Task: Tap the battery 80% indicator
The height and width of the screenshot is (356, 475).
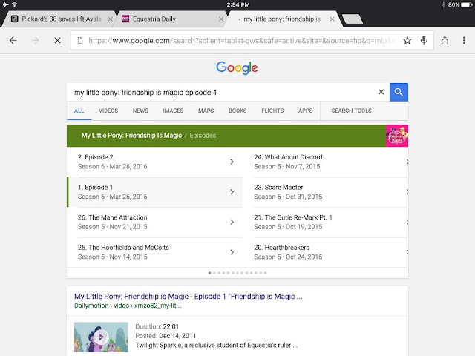Action: tap(460, 5)
